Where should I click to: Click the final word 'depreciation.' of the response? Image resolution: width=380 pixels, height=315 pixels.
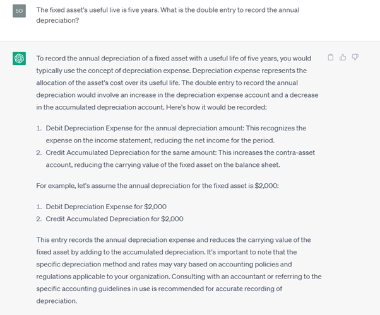coord(57,301)
